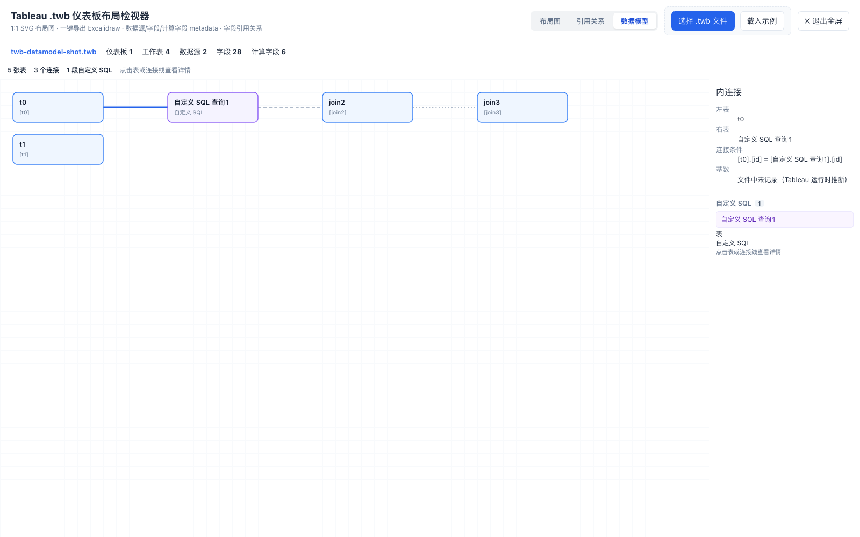Select the 自定义 SQL 查询1 node in the diagram
Image resolution: width=860 pixels, height=537 pixels.
click(x=213, y=107)
